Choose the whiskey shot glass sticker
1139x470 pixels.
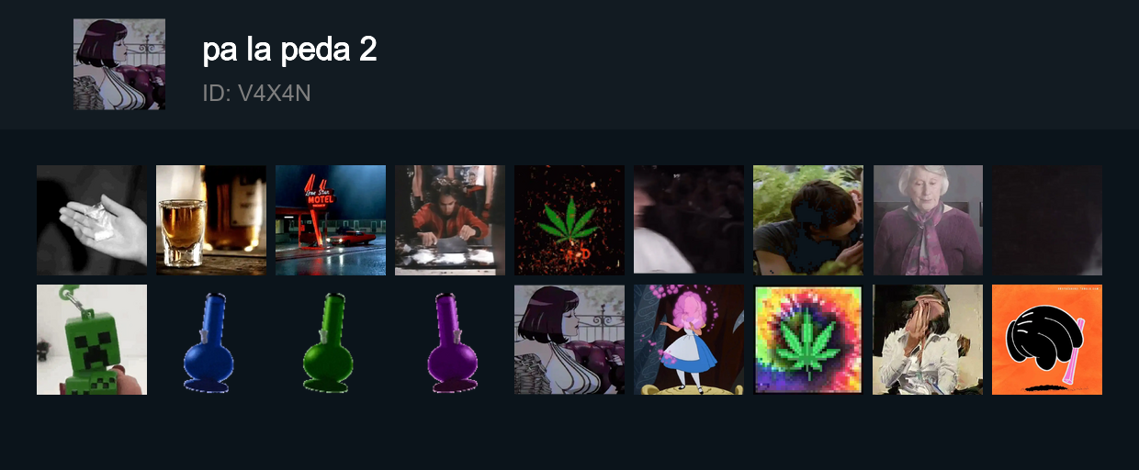click(x=211, y=220)
